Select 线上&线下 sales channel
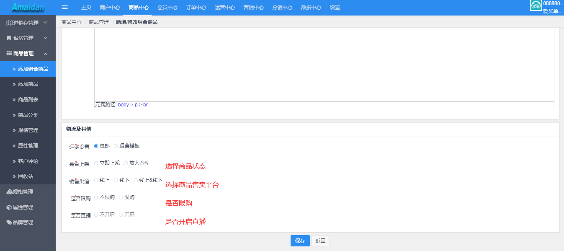The width and height of the screenshot is (564, 251). pos(136,180)
